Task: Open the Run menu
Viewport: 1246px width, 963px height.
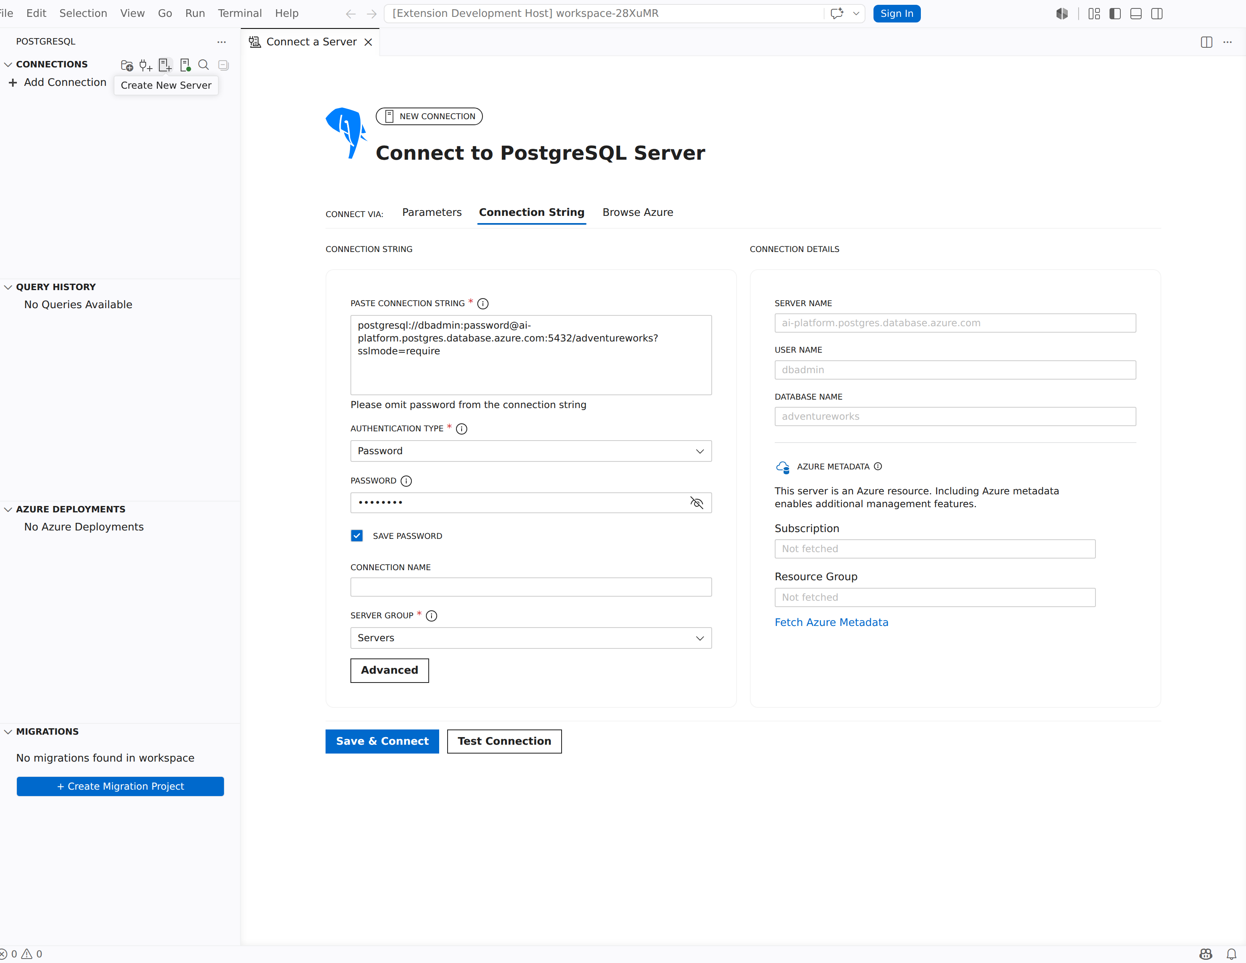Action: pyautogui.click(x=195, y=13)
